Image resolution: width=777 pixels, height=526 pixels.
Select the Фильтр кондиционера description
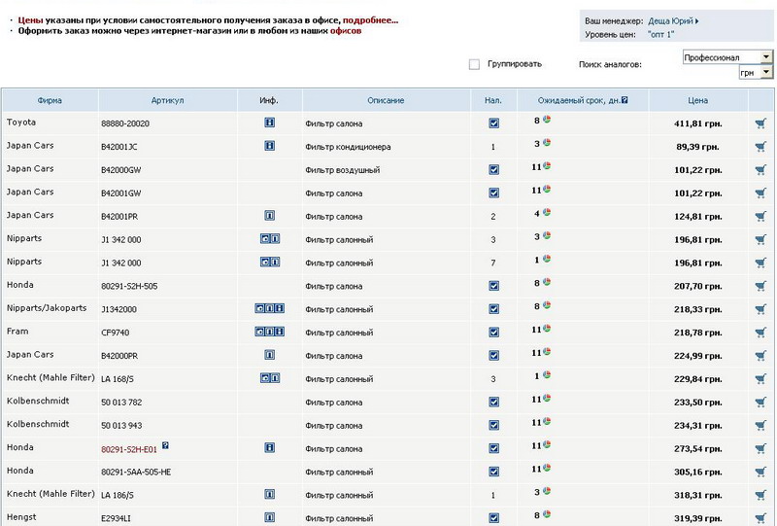[x=348, y=147]
